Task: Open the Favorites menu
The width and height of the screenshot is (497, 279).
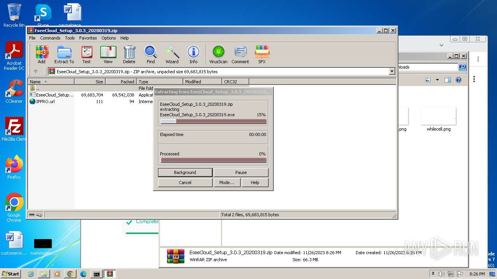Action: point(88,38)
